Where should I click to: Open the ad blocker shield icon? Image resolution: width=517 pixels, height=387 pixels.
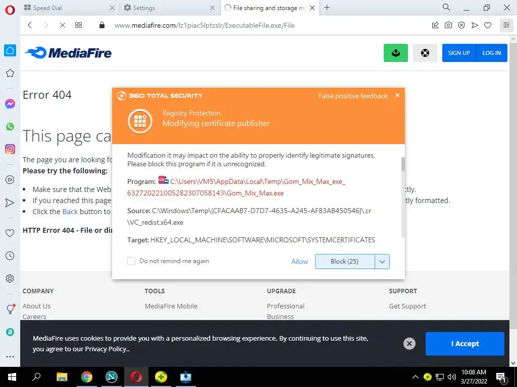click(x=461, y=25)
